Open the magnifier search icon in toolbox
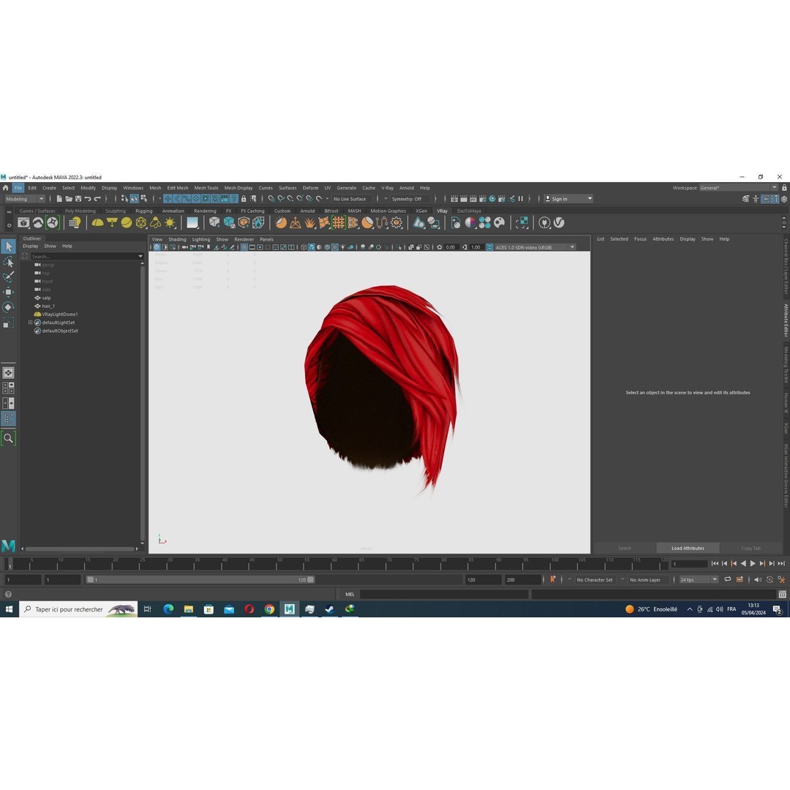This screenshot has height=790, width=790. point(9,438)
